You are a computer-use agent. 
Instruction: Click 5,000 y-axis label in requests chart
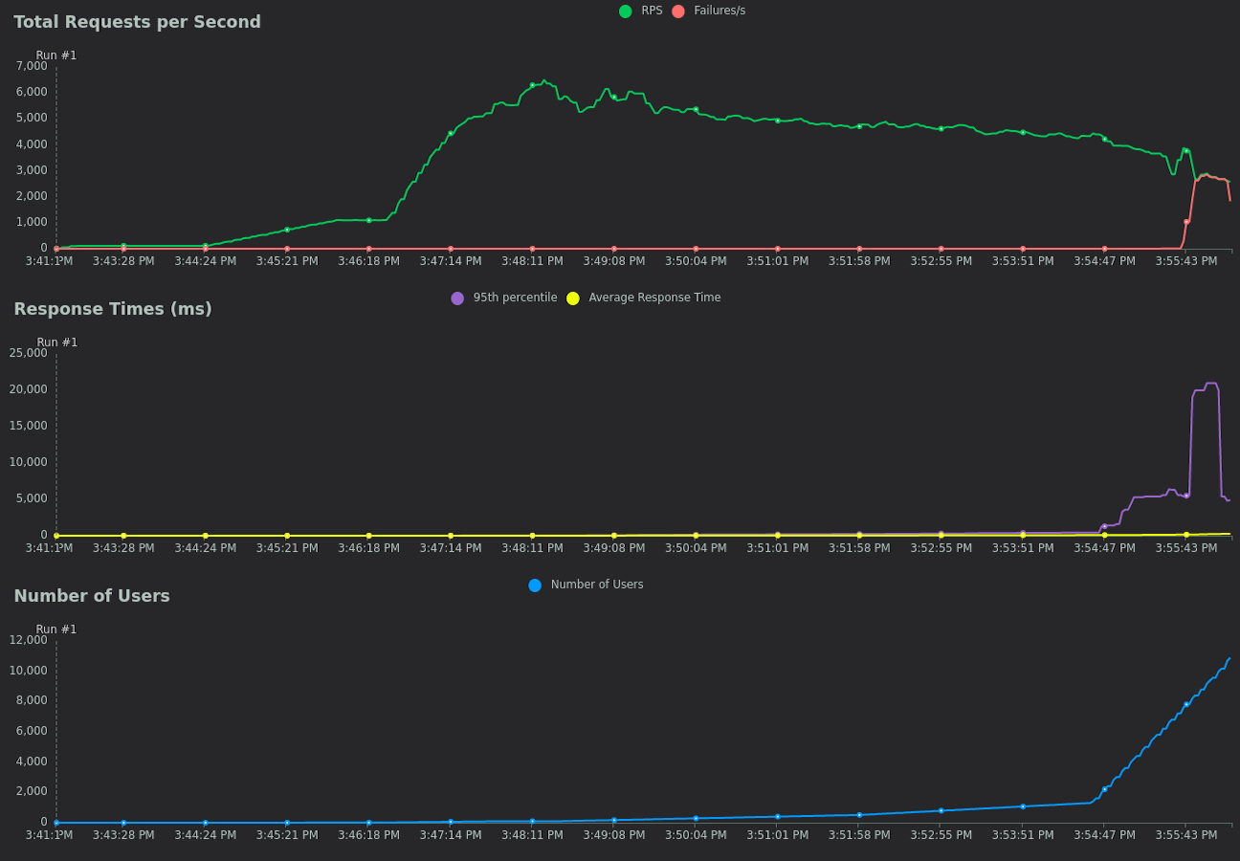[x=32, y=118]
